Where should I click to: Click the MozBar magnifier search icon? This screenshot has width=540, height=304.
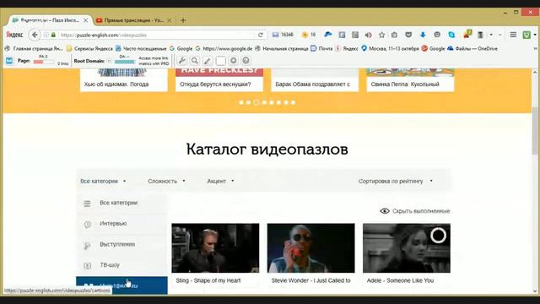coord(195,61)
